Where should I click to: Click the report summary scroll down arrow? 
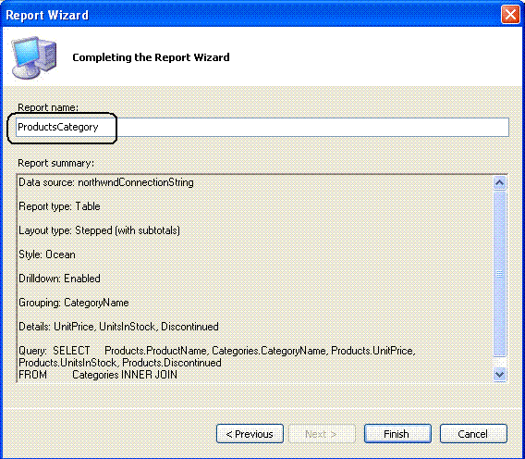[499, 374]
